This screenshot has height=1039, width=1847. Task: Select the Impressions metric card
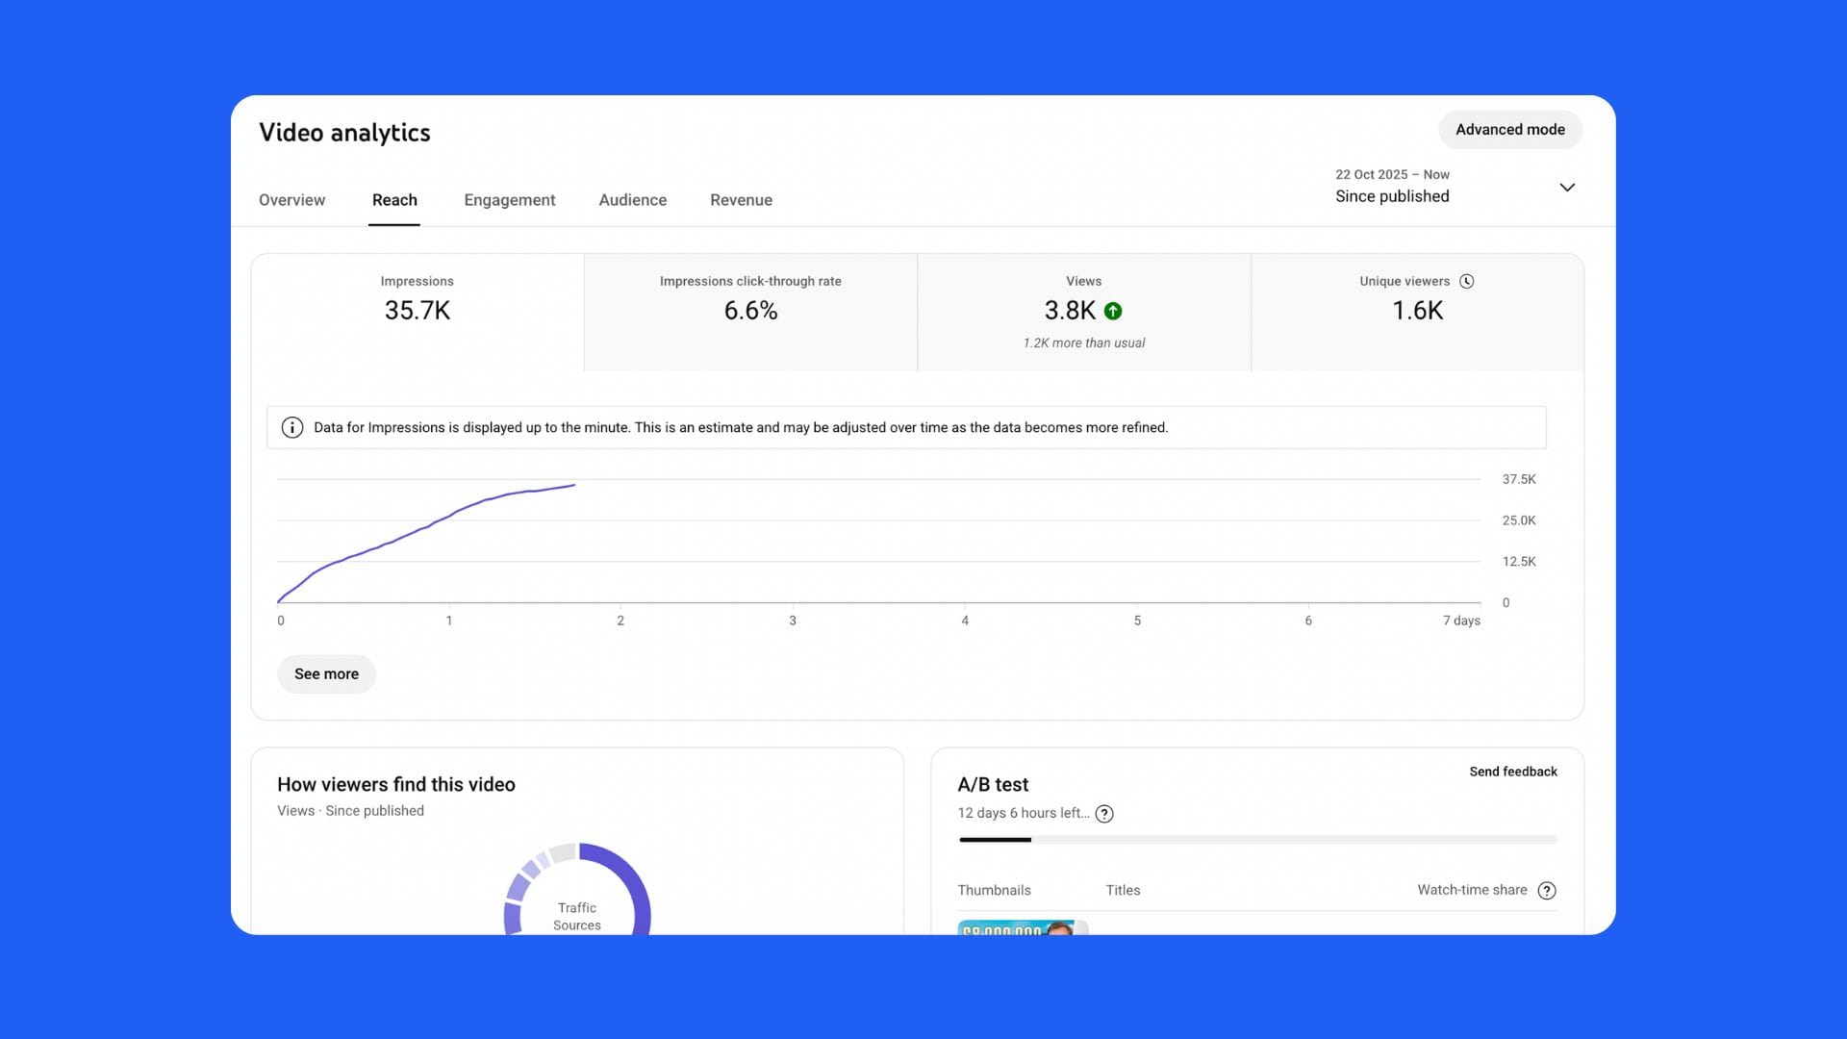tap(417, 312)
